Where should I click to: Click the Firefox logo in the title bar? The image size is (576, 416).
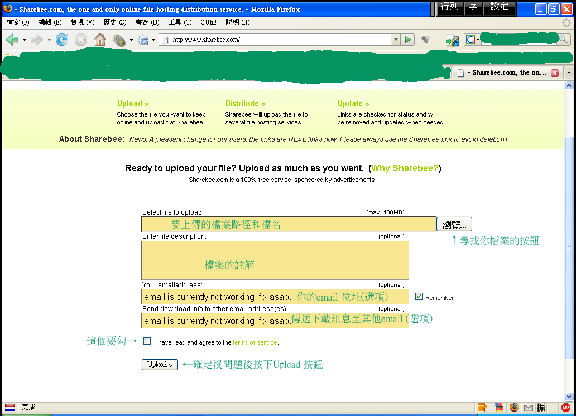(x=8, y=8)
